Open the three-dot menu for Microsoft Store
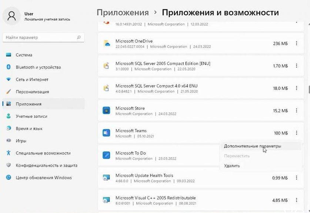 click(x=296, y=111)
